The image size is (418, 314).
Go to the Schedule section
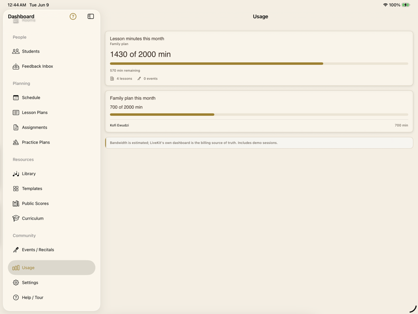point(51,98)
